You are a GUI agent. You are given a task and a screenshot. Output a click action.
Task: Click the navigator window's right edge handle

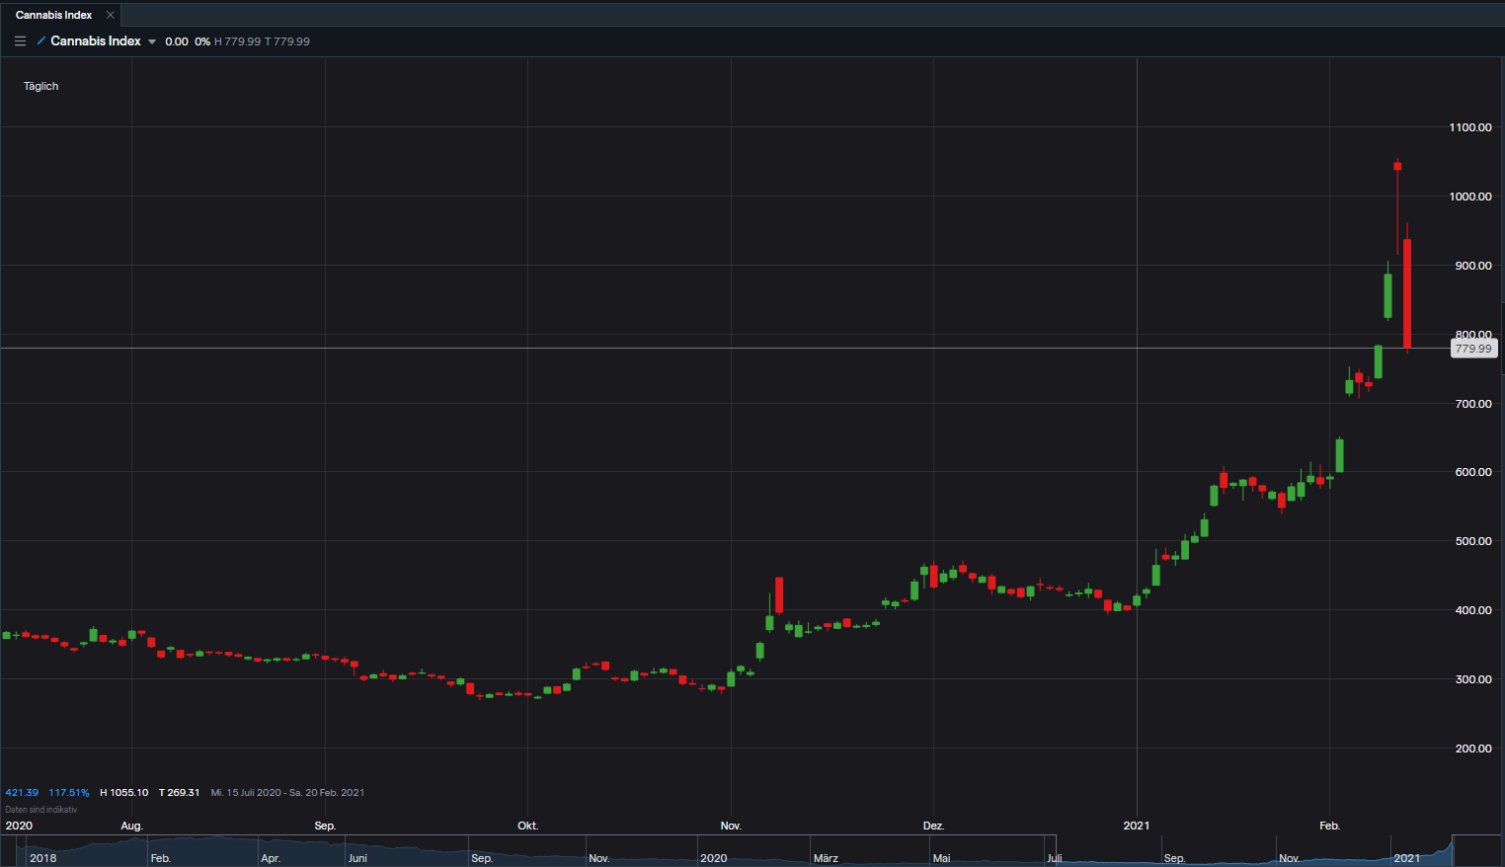tap(1453, 850)
